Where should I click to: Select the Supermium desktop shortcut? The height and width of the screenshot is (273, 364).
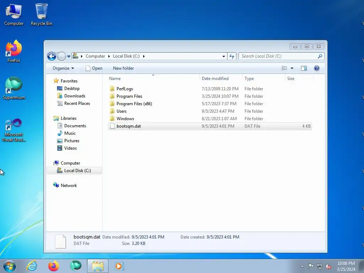(x=14, y=88)
